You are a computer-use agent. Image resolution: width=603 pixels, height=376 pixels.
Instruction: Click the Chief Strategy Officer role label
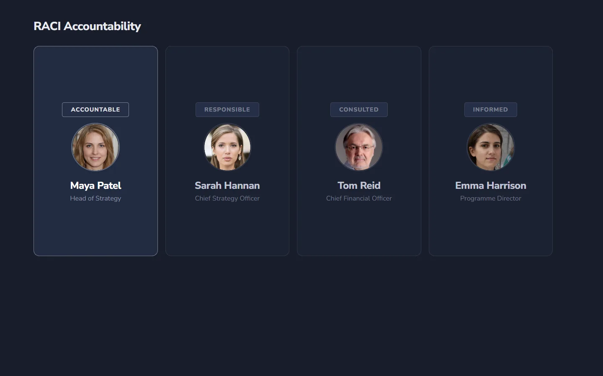[227, 198]
